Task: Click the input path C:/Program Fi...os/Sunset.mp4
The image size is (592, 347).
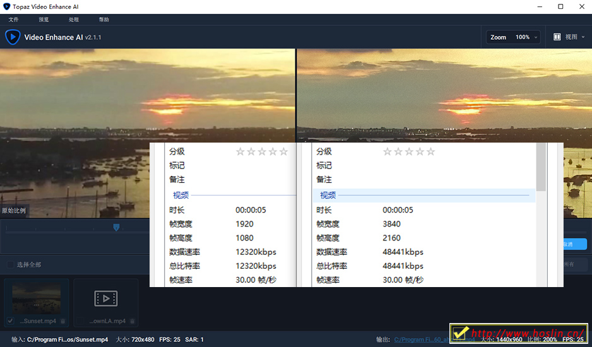Action: [68, 339]
